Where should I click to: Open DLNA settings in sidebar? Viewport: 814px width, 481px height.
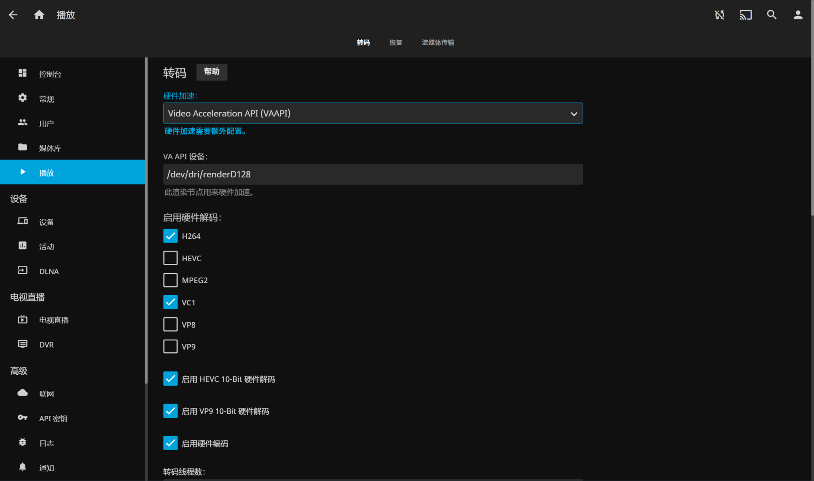click(49, 271)
